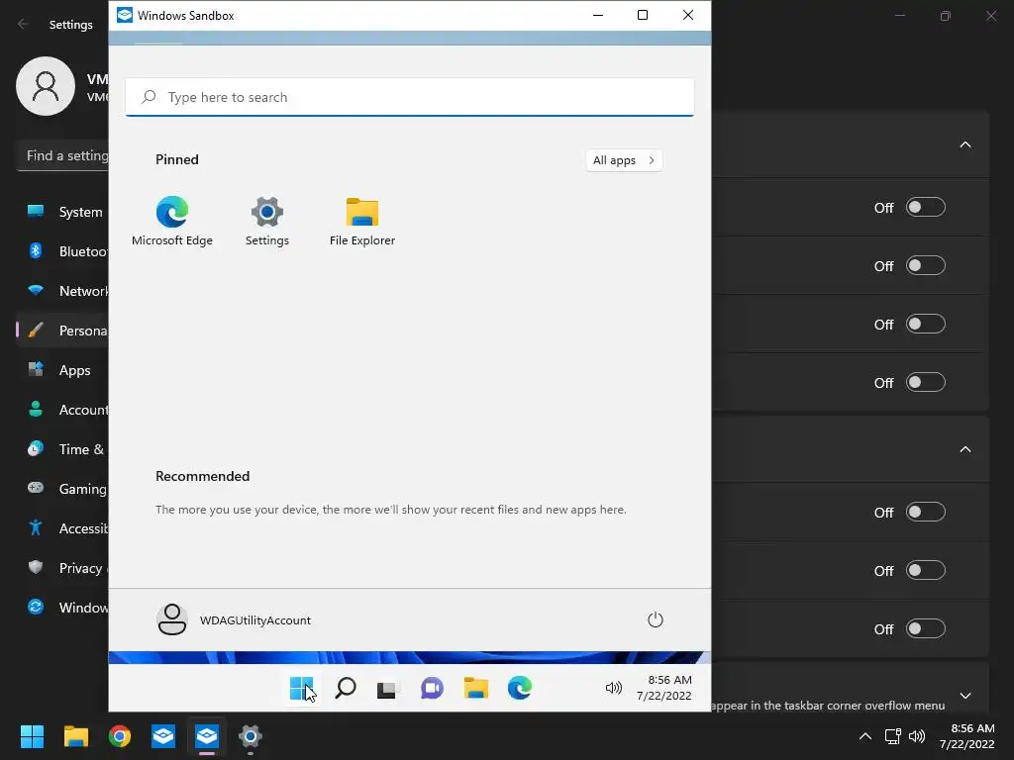This screenshot has width=1014, height=760.
Task: Launch Google Chrome from host taskbar
Action: click(120, 736)
